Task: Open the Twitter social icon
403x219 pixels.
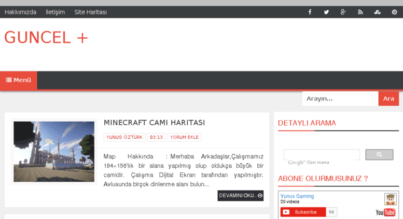Action: pyautogui.click(x=326, y=12)
